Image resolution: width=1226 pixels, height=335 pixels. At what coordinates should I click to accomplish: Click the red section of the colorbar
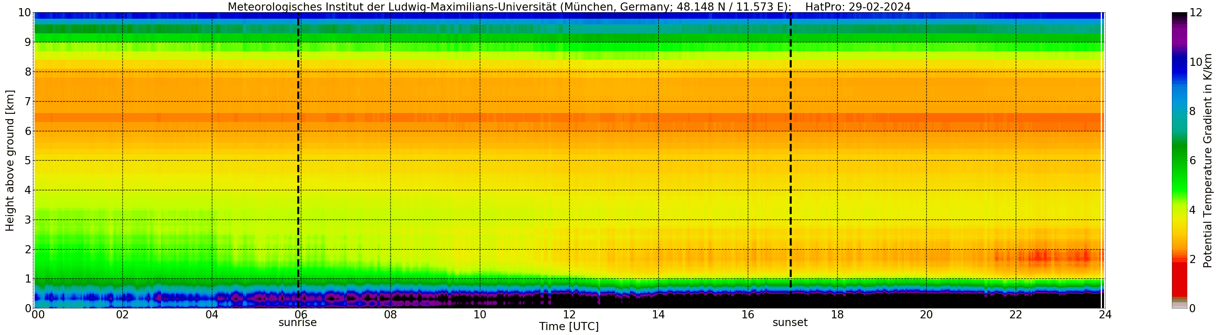(x=1179, y=280)
